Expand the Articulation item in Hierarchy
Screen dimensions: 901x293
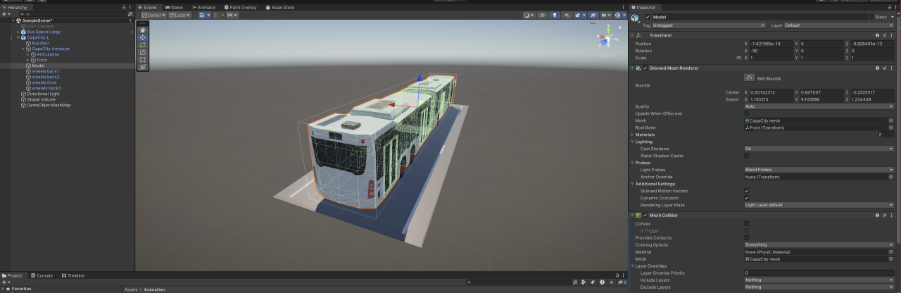point(27,54)
